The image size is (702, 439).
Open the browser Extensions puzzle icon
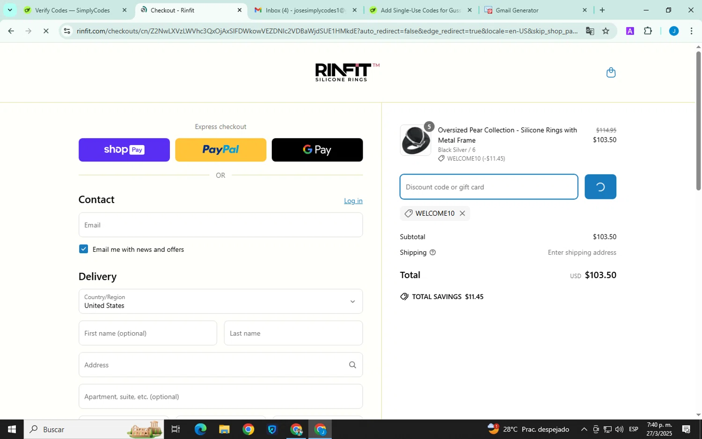click(648, 31)
